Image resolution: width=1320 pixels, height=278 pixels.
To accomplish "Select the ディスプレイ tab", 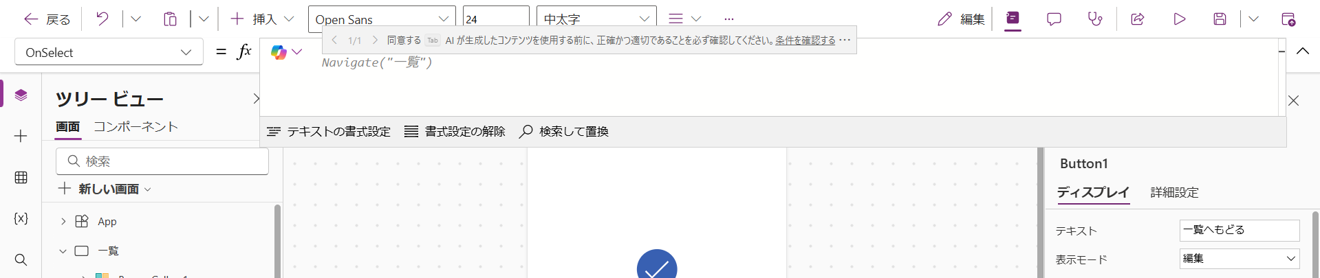I will click(1093, 193).
